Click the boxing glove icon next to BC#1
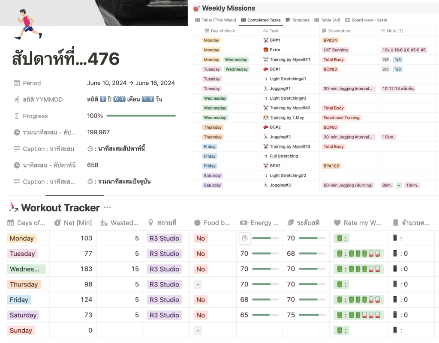Image resolution: width=439 pixels, height=343 pixels. click(x=266, y=69)
